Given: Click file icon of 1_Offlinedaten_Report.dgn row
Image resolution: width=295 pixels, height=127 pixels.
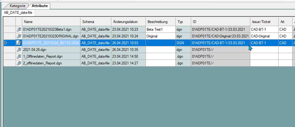Looking at the screenshot, I should pyautogui.click(x=19, y=56).
